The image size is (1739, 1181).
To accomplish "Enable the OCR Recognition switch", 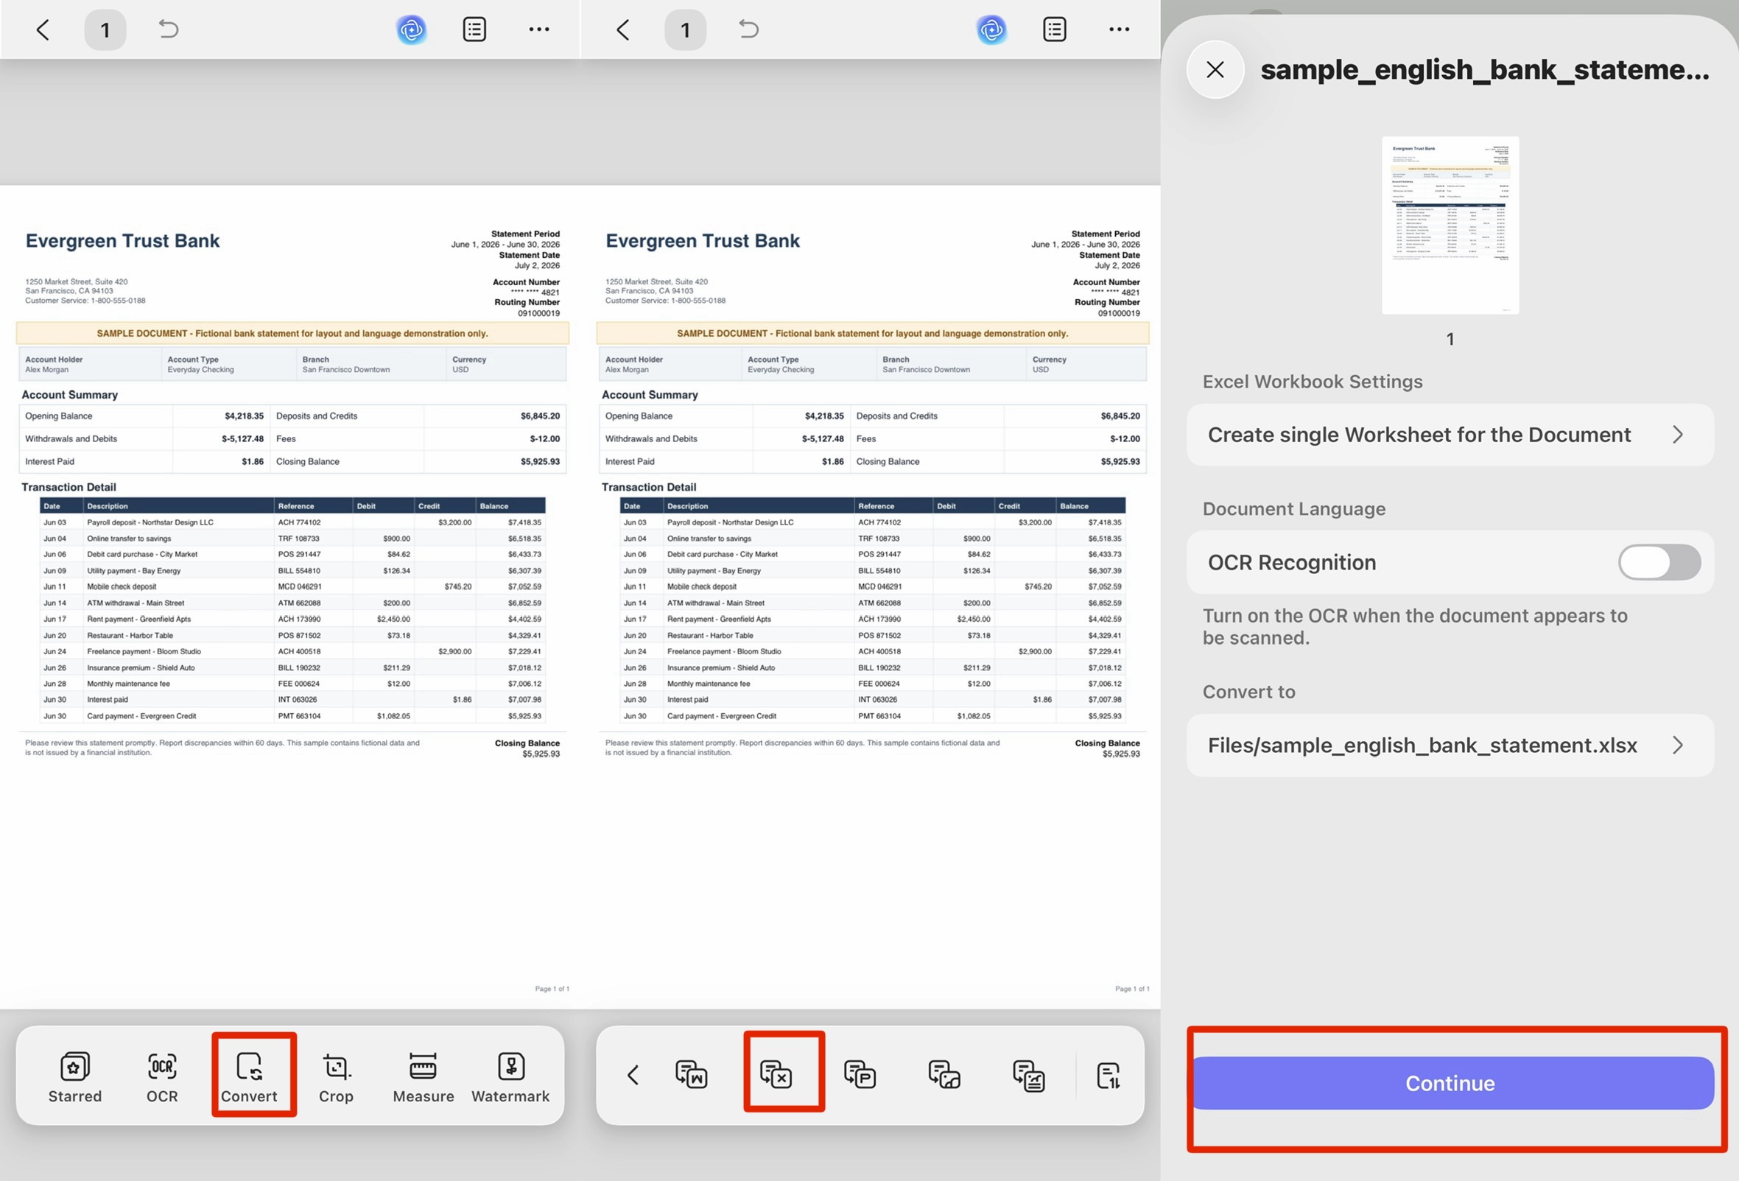I will 1659,562.
